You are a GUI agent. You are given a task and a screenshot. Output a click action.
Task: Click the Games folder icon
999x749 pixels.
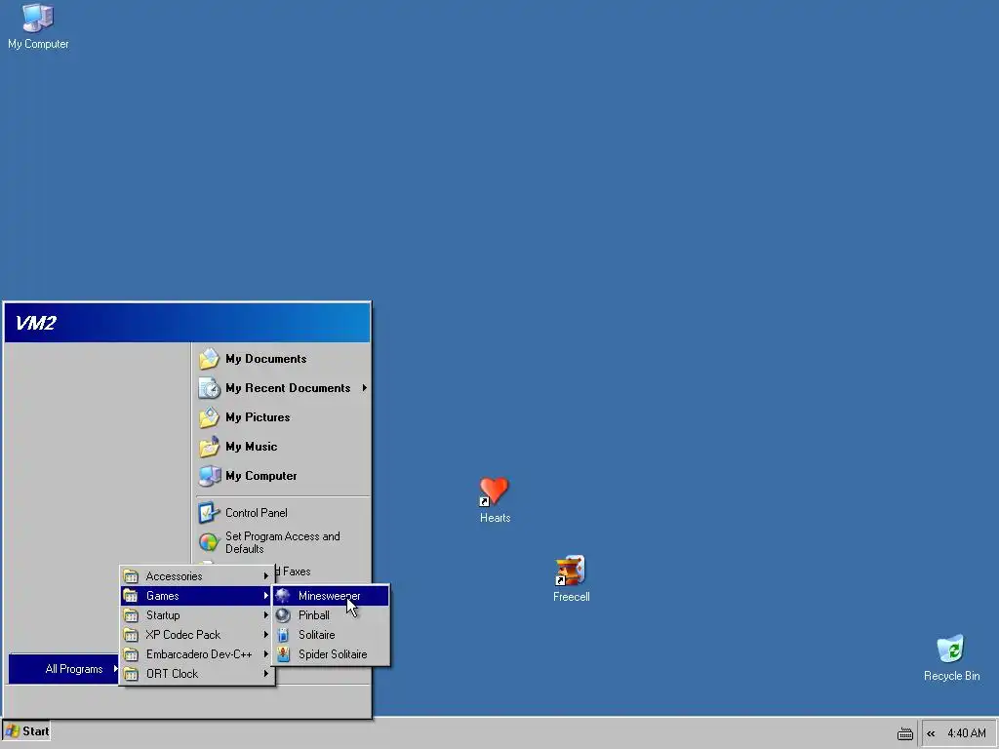pos(131,596)
